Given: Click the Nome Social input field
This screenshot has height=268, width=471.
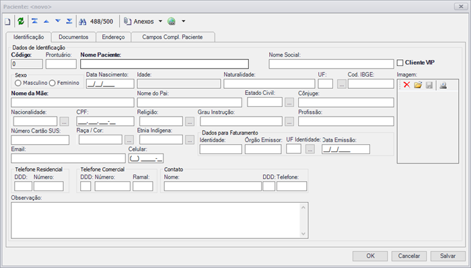Looking at the screenshot, I should [x=331, y=64].
